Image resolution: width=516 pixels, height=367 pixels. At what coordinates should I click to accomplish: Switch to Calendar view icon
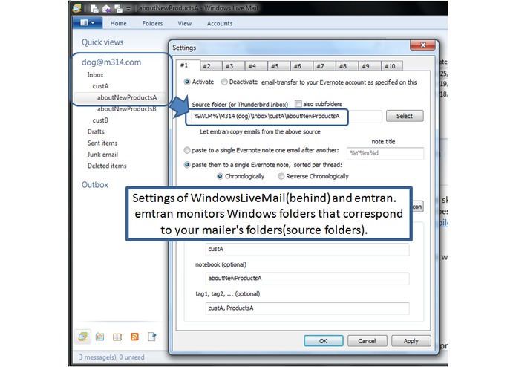click(x=99, y=337)
